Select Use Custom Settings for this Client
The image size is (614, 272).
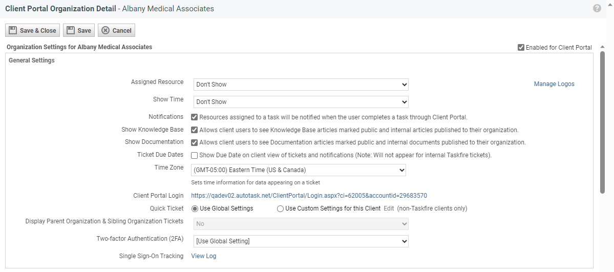280,208
